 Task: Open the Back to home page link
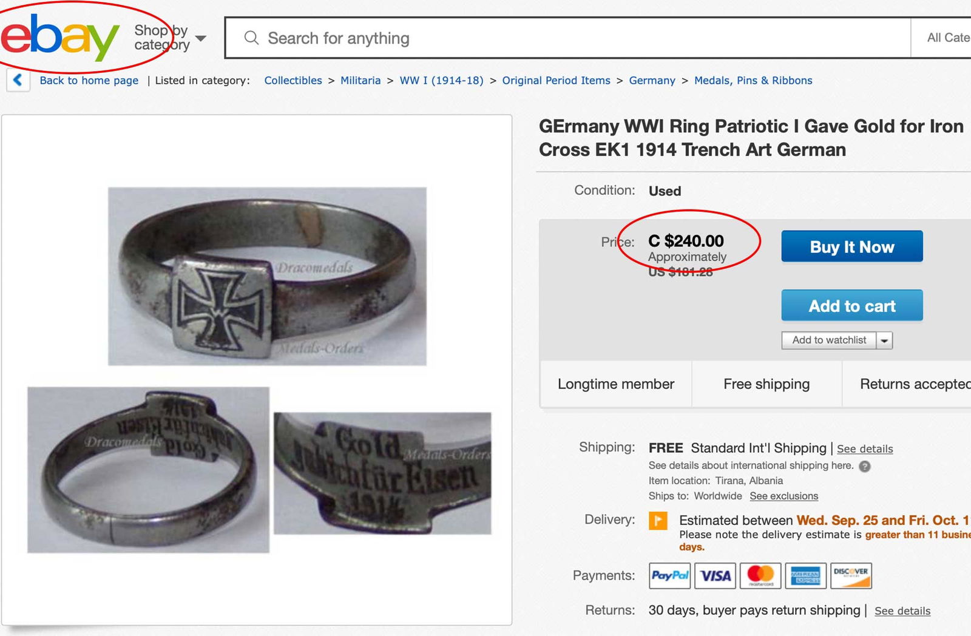(x=89, y=80)
